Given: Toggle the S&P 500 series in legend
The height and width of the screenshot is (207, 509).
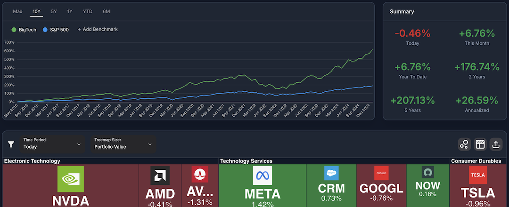Looking at the screenshot, I should (x=56, y=30).
